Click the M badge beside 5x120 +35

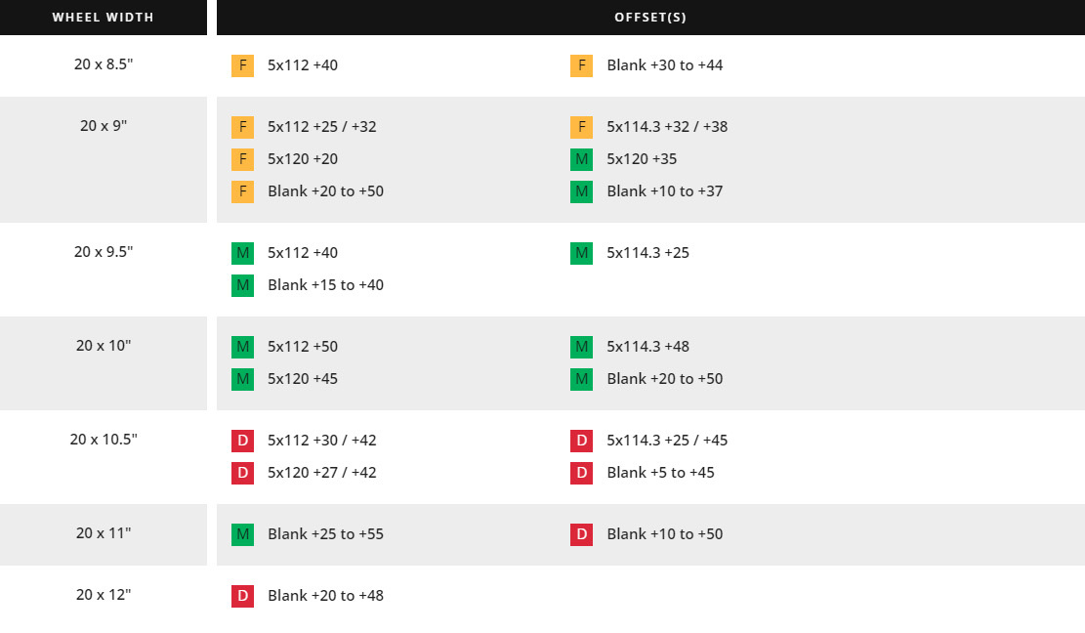pyautogui.click(x=581, y=159)
